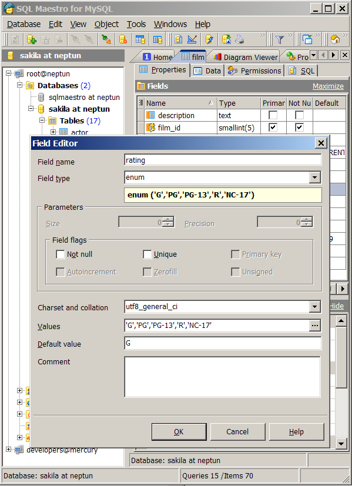Click the description field row icon
This screenshot has height=486, width=352.
tap(150, 115)
